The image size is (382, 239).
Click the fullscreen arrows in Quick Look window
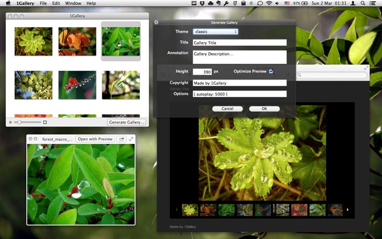(130, 139)
